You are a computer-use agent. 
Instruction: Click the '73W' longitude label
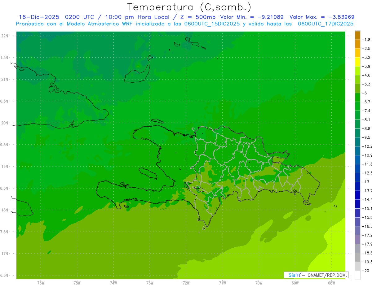(x=150, y=283)
